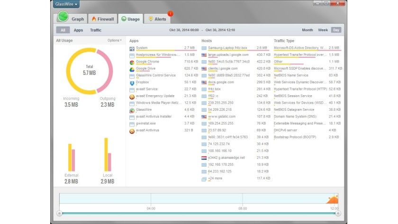Switch to the Firewall tab

103,19
